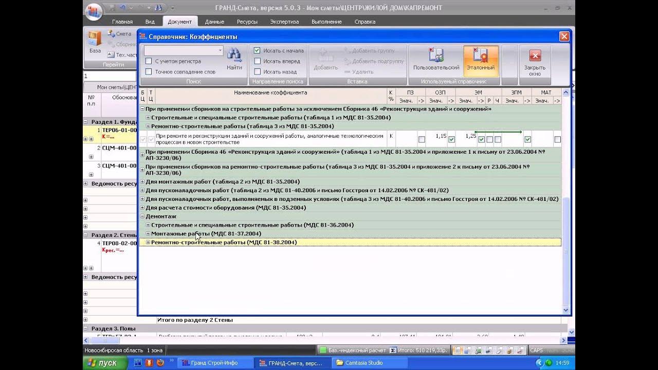Click the ГРАНД-Смета round application button

point(94,11)
